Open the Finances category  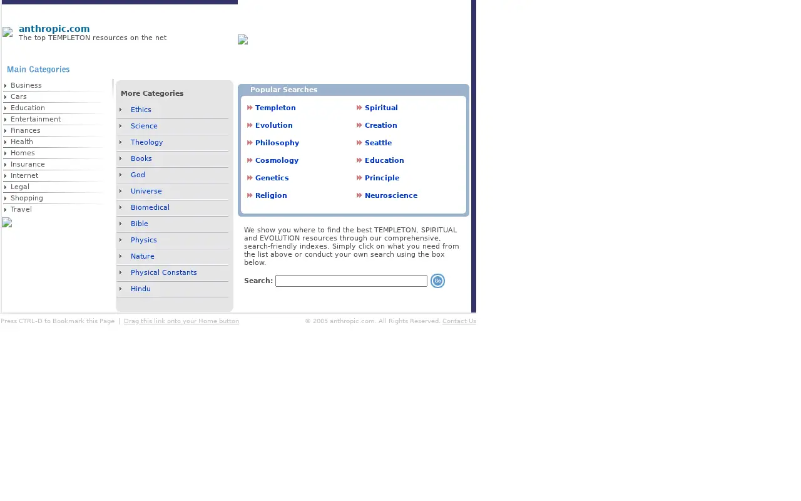26,131
